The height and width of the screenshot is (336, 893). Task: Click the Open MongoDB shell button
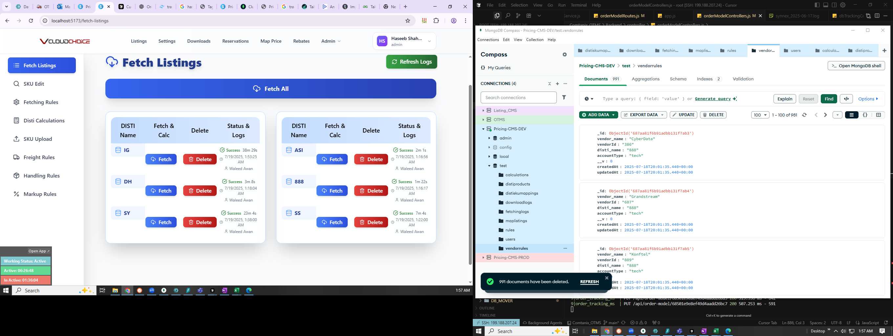856,66
